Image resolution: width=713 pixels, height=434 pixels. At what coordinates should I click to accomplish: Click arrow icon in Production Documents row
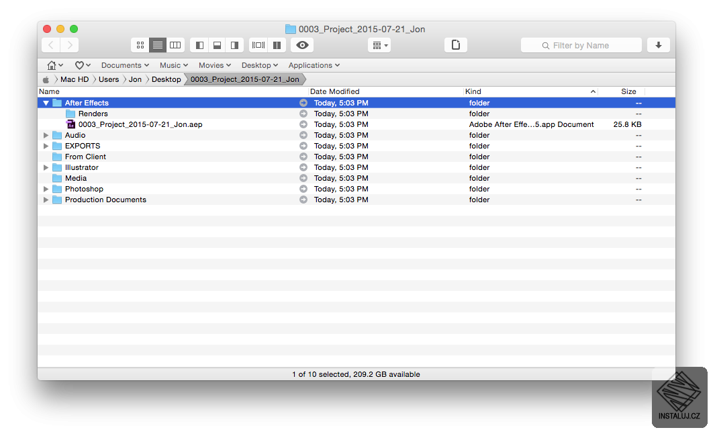[x=303, y=200]
